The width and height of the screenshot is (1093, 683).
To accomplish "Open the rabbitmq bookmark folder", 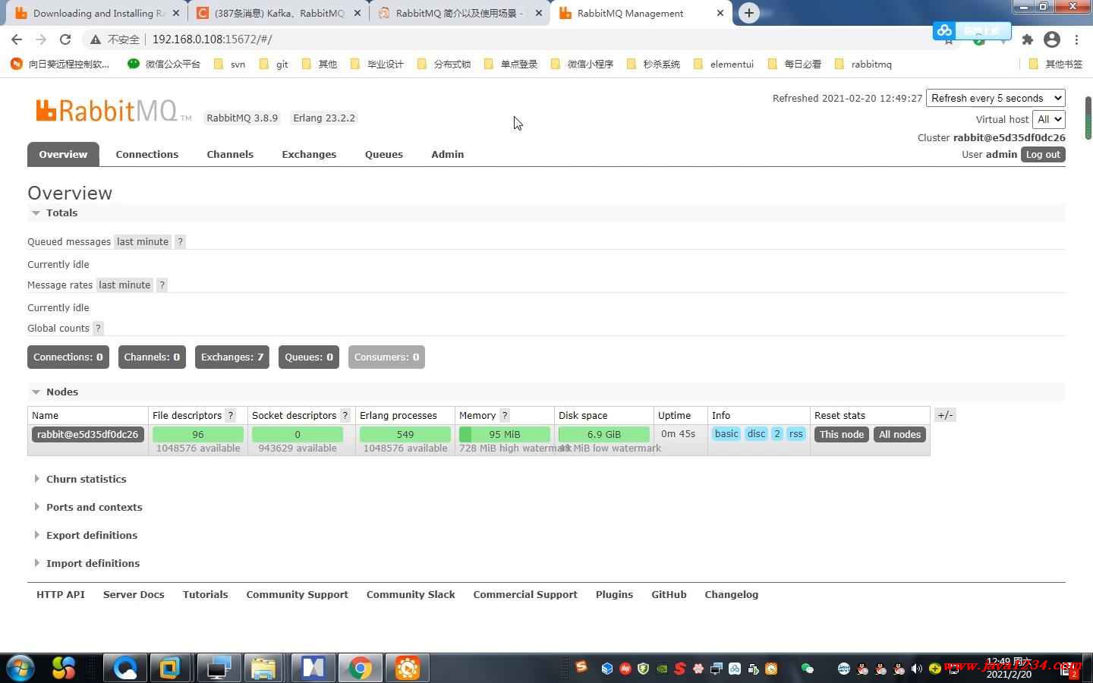I will (863, 65).
